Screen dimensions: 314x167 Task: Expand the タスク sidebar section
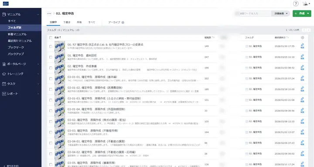38,84
